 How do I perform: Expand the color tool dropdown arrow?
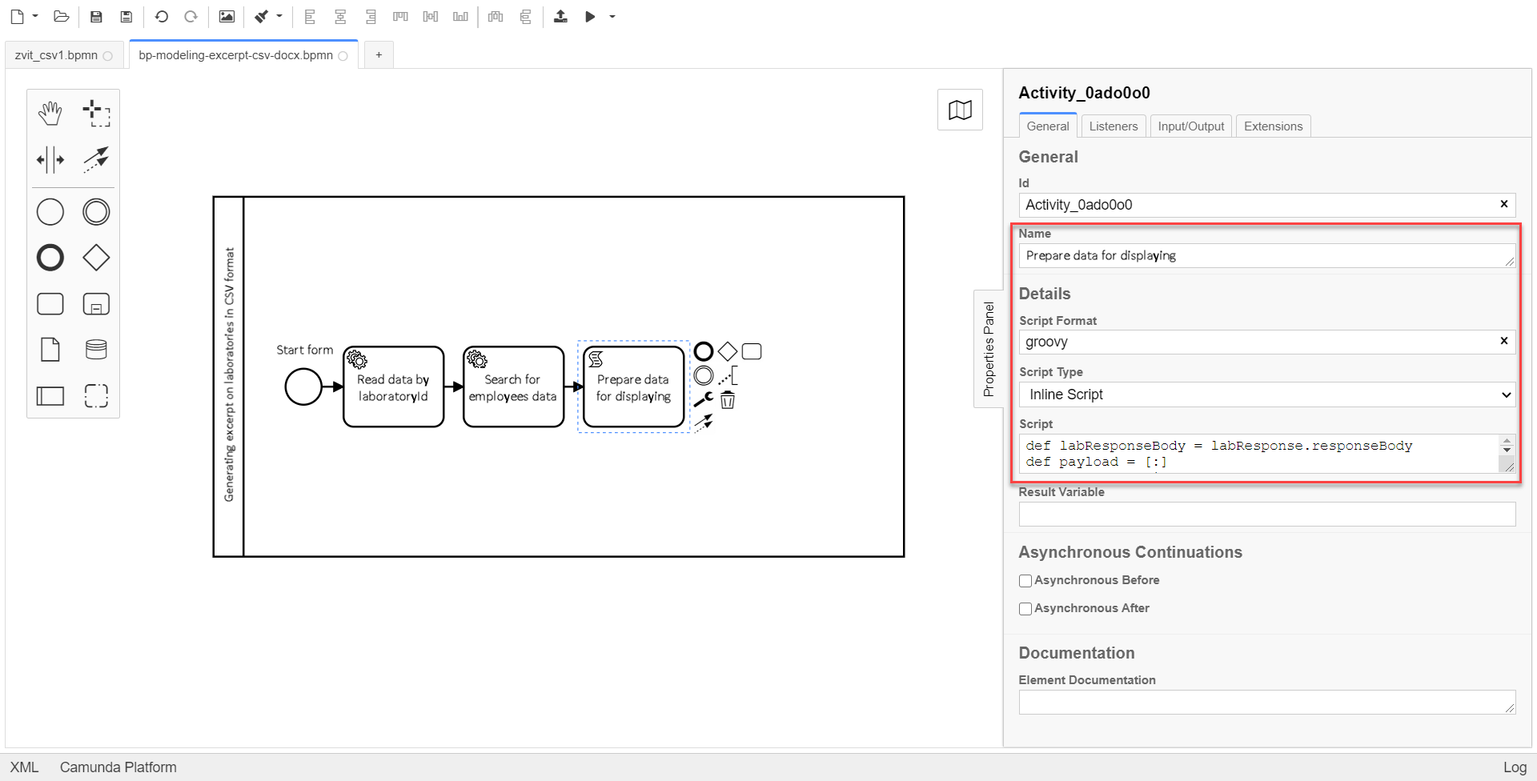[x=279, y=16]
